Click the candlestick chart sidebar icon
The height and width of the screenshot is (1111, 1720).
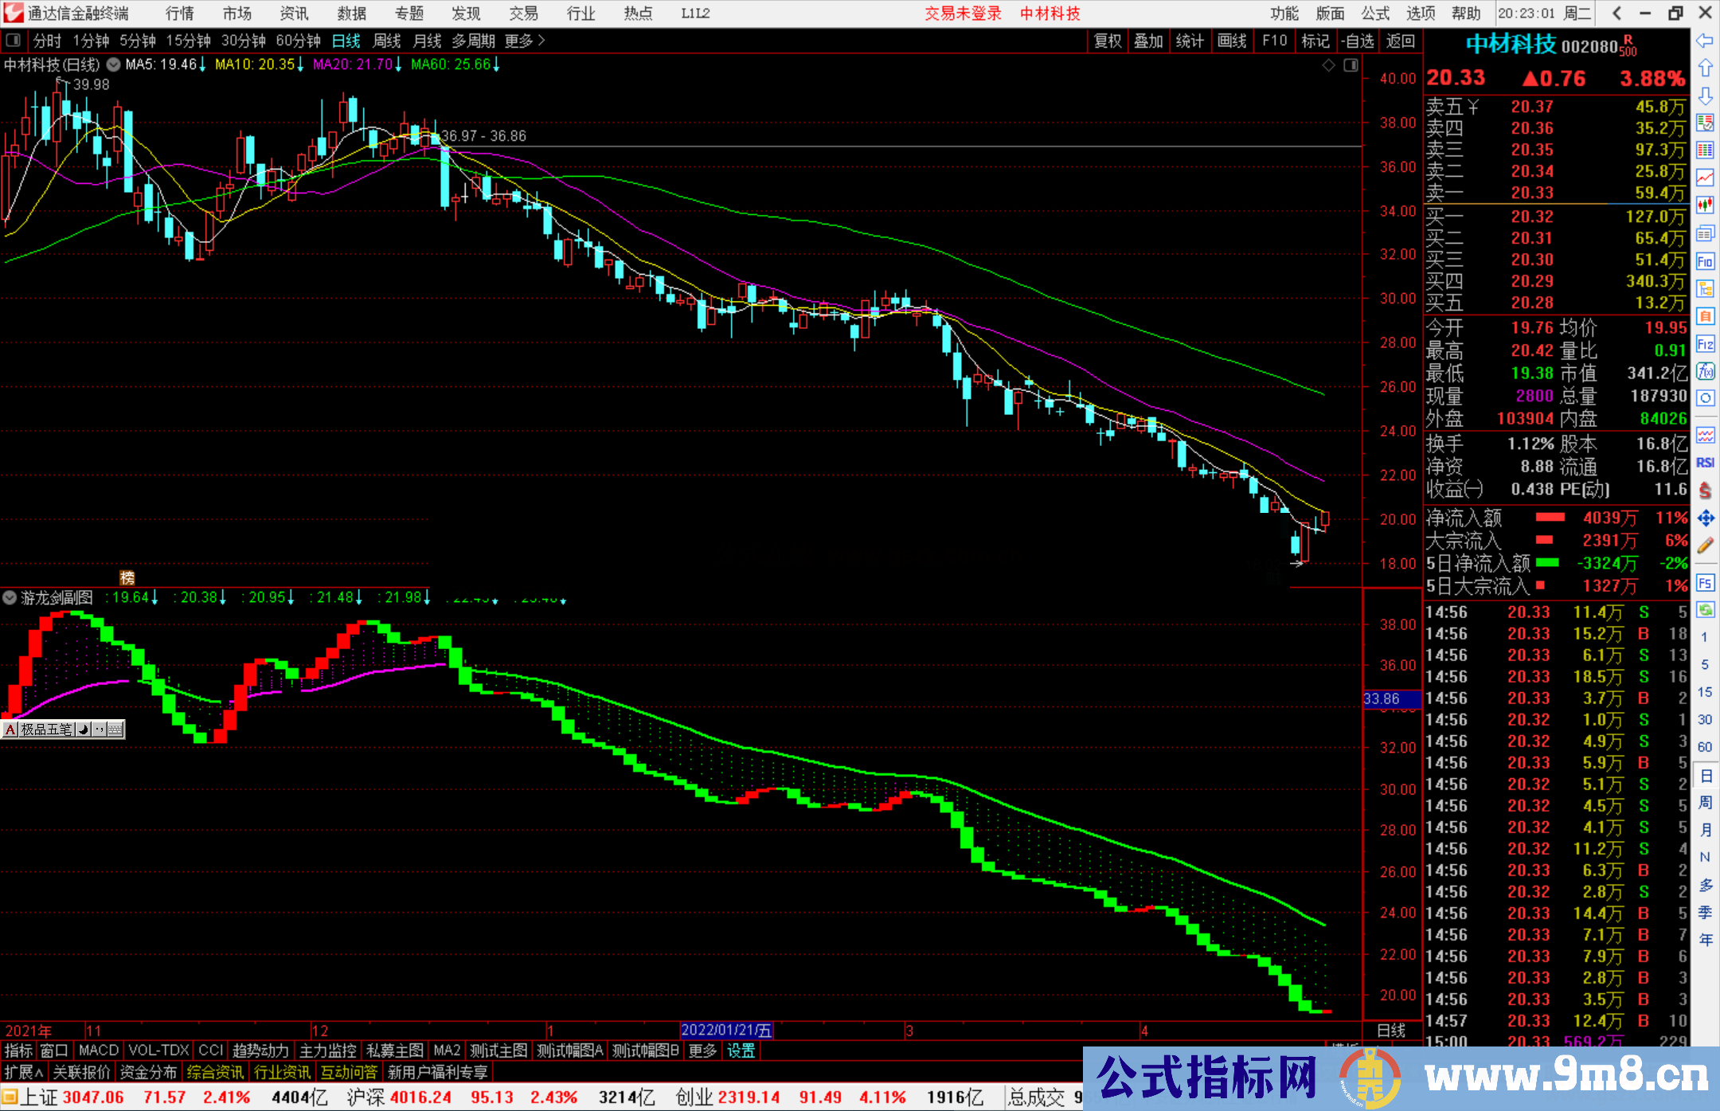[1705, 205]
